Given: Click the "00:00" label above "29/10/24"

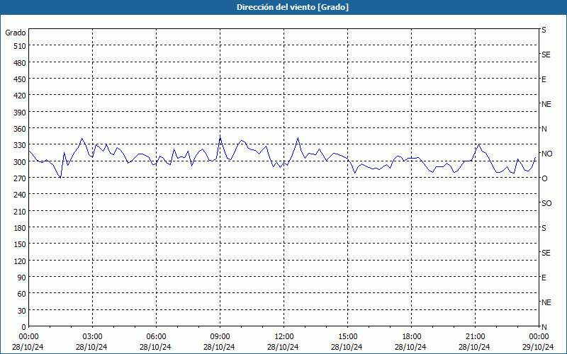Looking at the screenshot, I should (x=539, y=337).
